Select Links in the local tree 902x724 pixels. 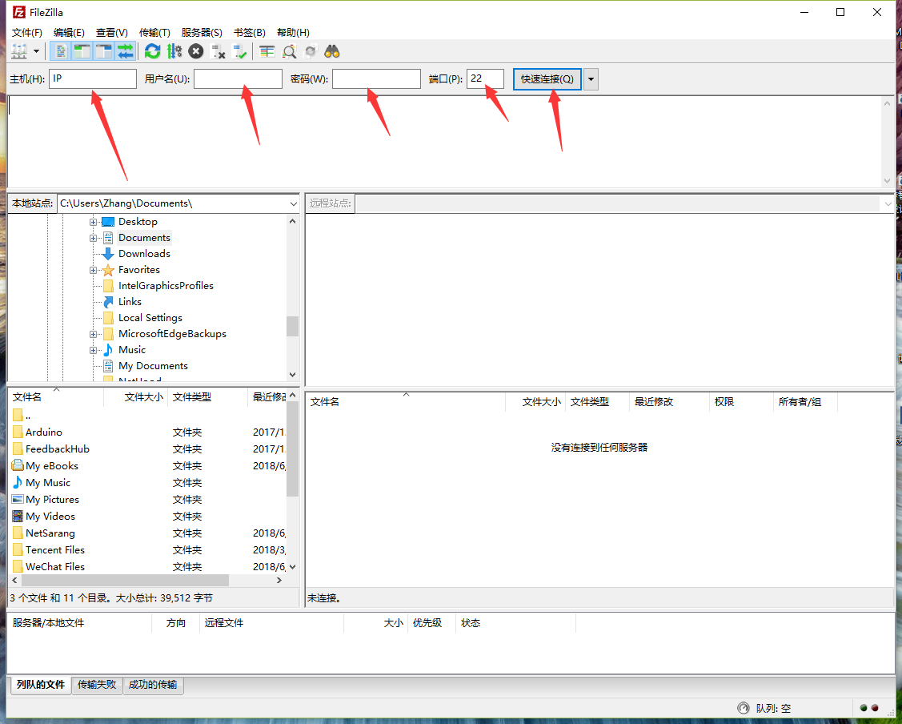[130, 302]
